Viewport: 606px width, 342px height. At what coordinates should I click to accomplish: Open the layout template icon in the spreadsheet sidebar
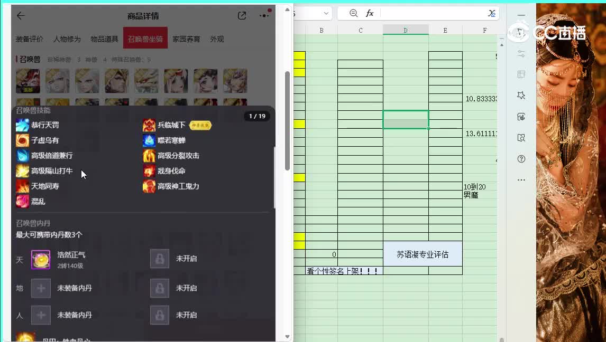coord(521,74)
